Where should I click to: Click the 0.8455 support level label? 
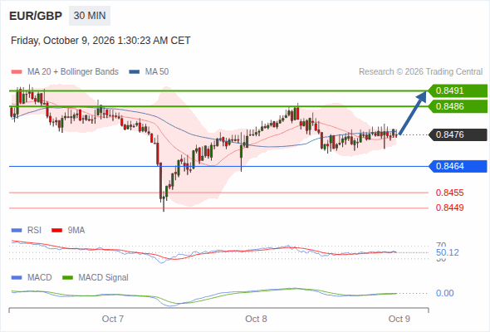(x=449, y=193)
